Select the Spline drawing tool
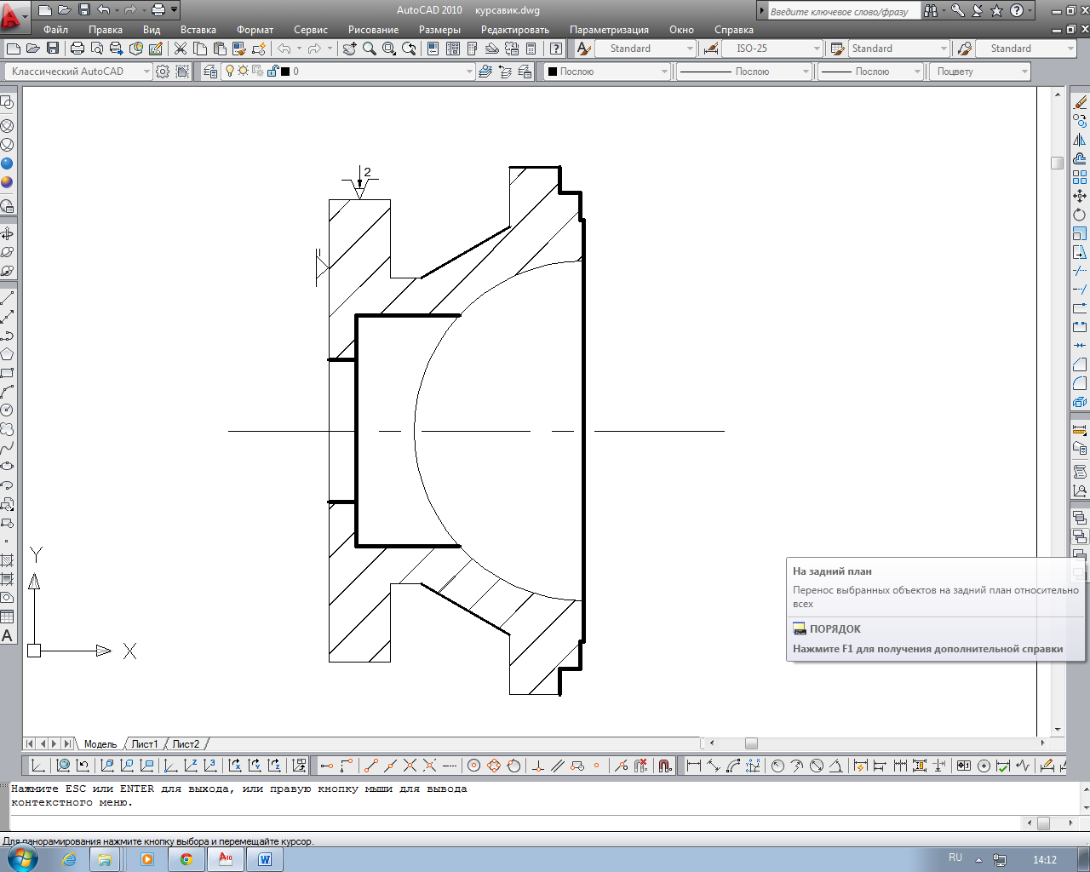The width and height of the screenshot is (1090, 872). coord(7,448)
